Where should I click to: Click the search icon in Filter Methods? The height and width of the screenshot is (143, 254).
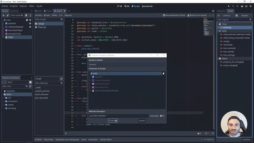(62, 83)
